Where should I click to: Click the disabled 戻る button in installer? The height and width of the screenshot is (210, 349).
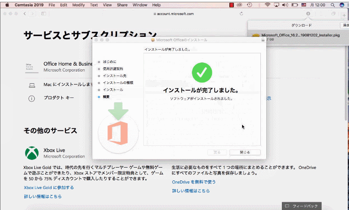(x=217, y=152)
